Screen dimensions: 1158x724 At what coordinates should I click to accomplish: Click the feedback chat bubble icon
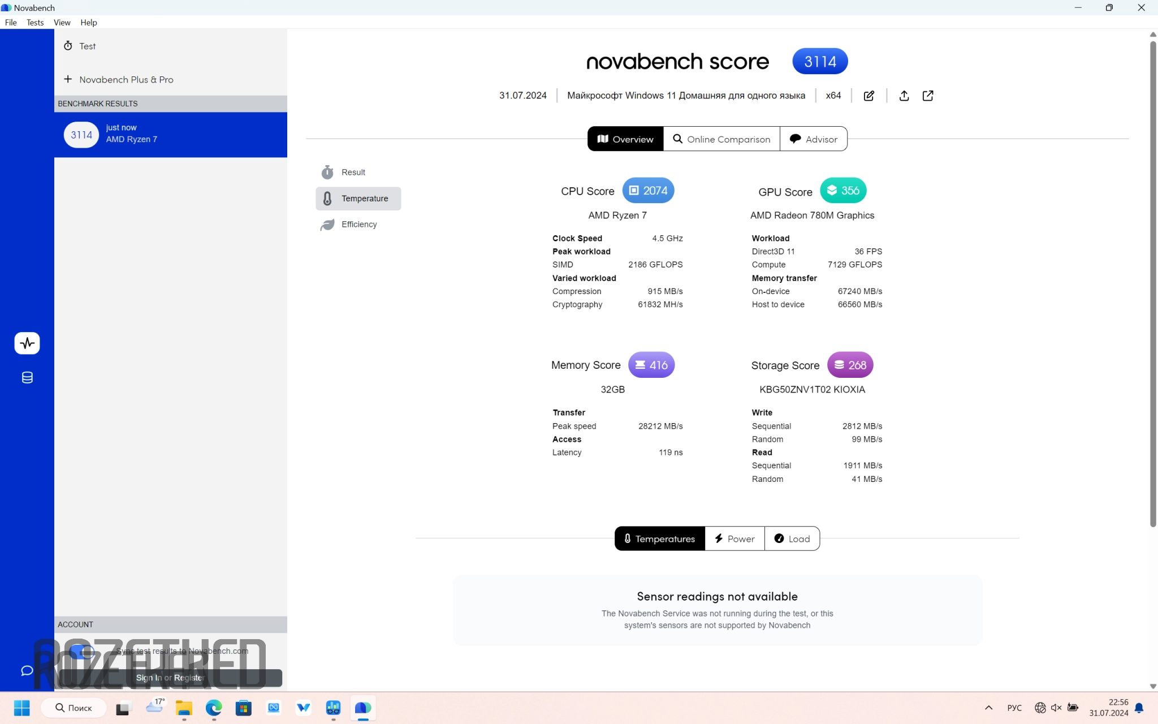(27, 670)
